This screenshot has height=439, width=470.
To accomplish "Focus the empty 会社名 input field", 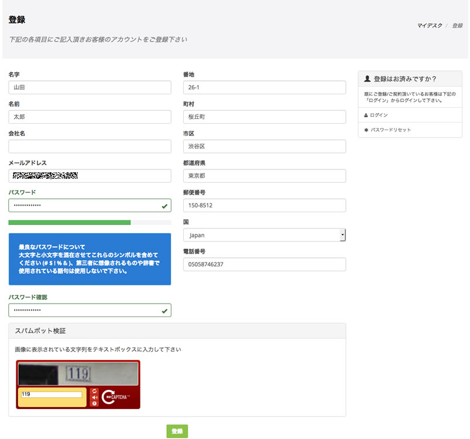I will (90, 147).
